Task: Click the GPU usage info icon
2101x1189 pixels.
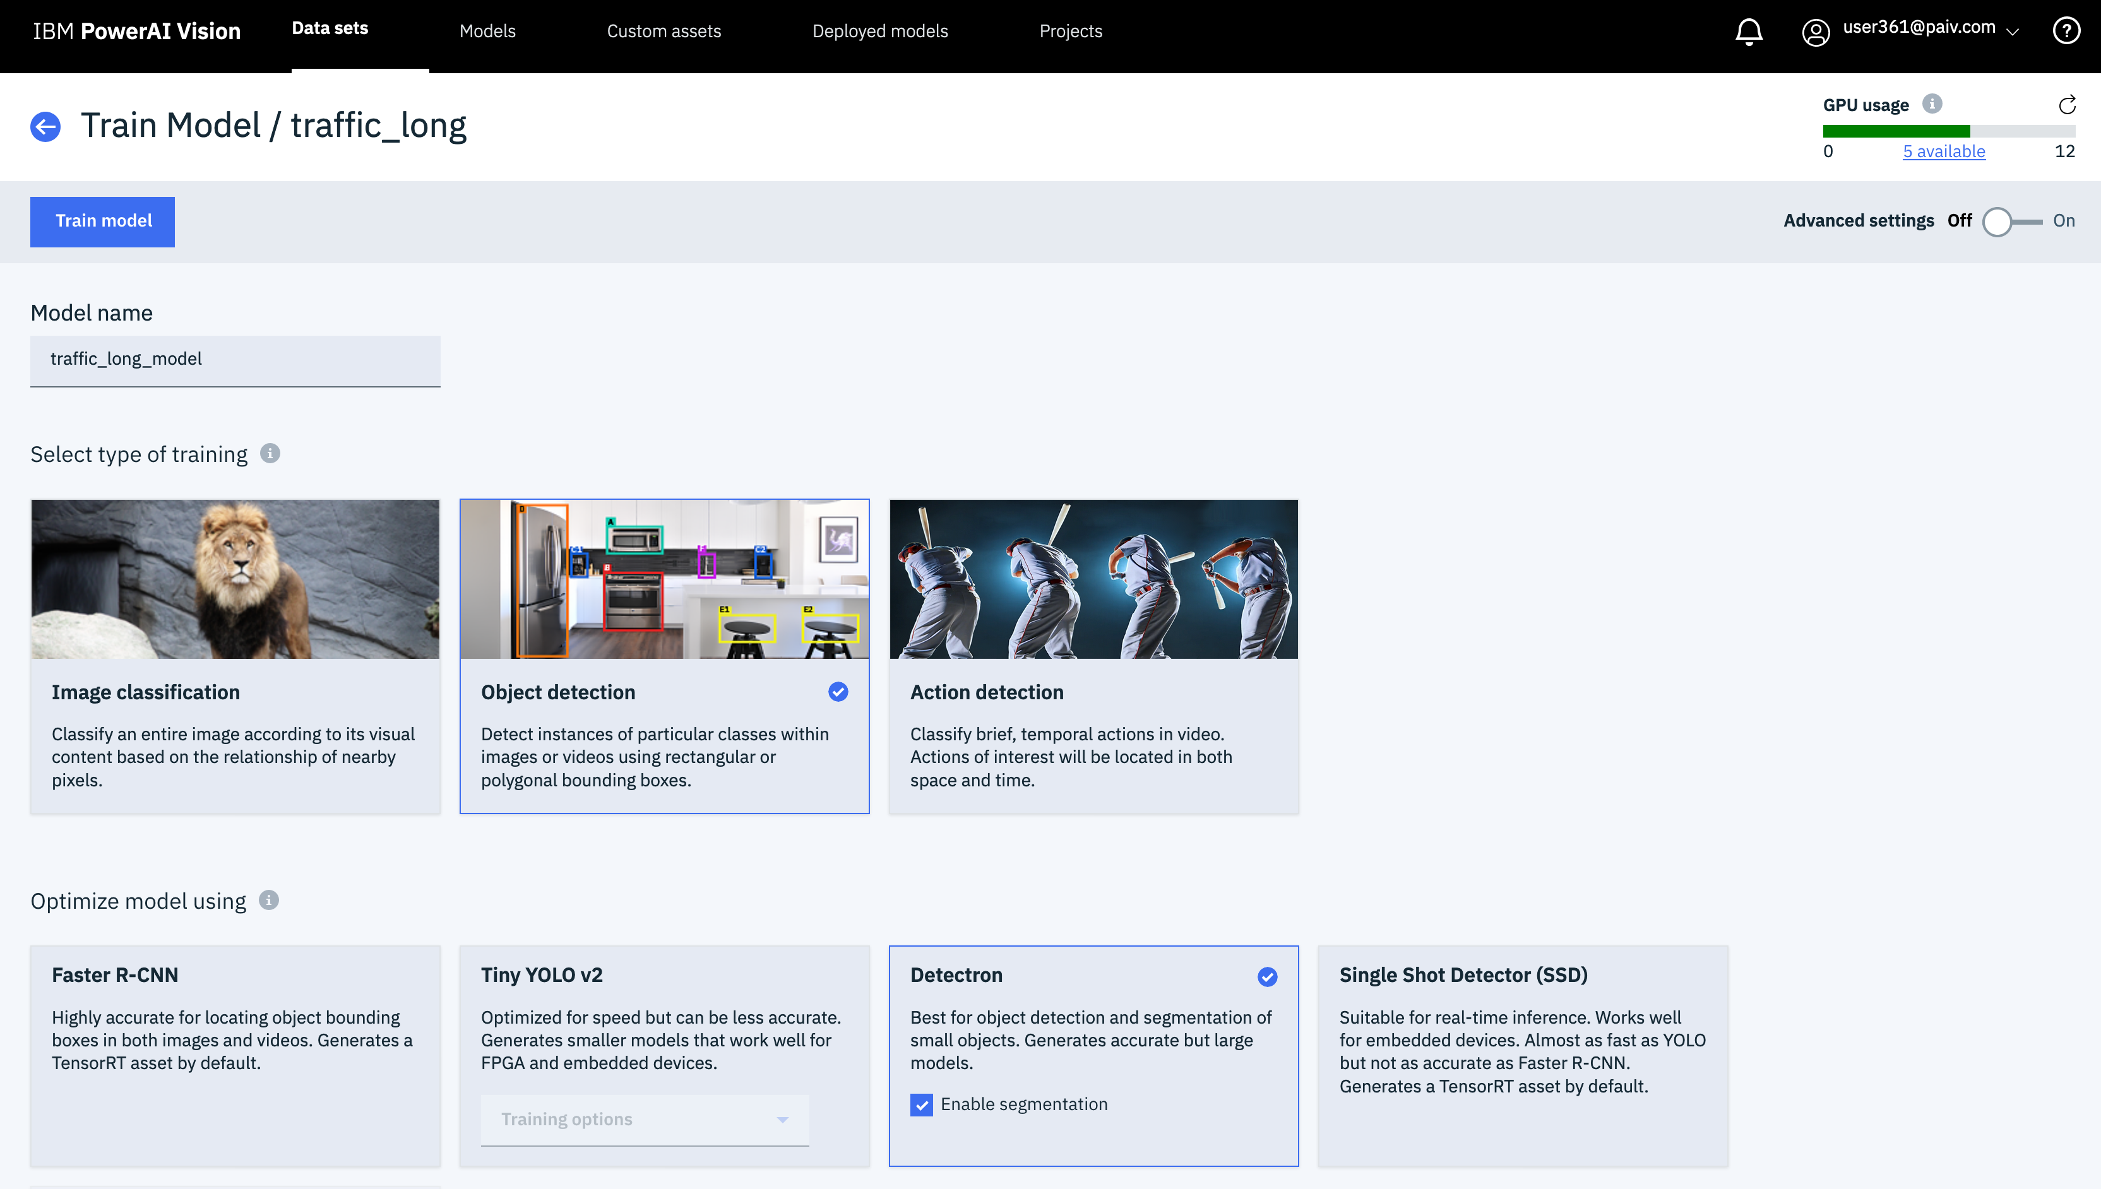Action: click(1932, 104)
